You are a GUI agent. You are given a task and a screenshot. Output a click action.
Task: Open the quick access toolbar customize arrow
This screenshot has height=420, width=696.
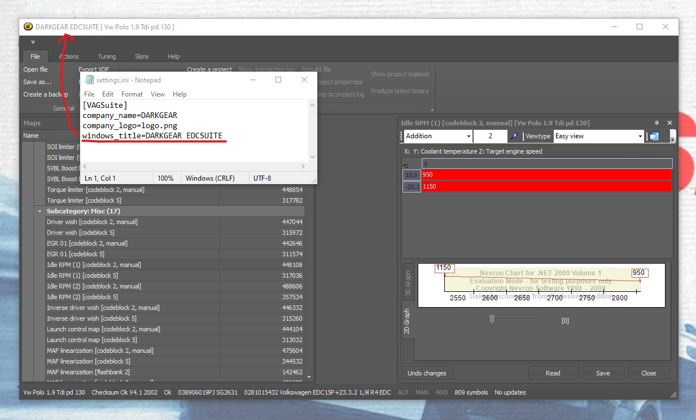coord(33,42)
